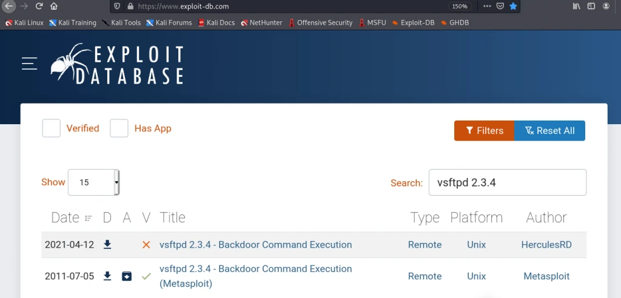Sort by the Type column header

(x=425, y=217)
